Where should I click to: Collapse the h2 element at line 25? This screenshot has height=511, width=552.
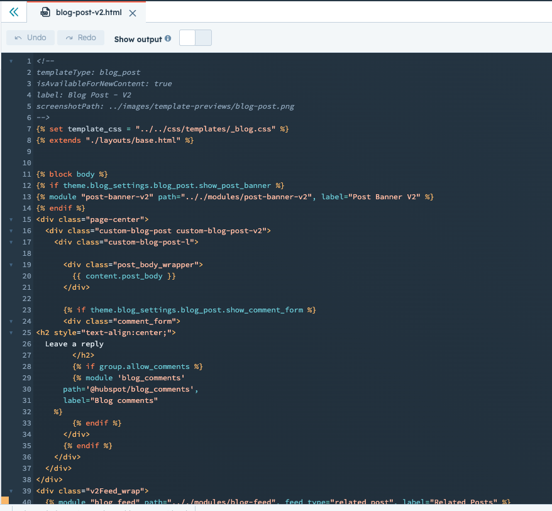[11, 332]
